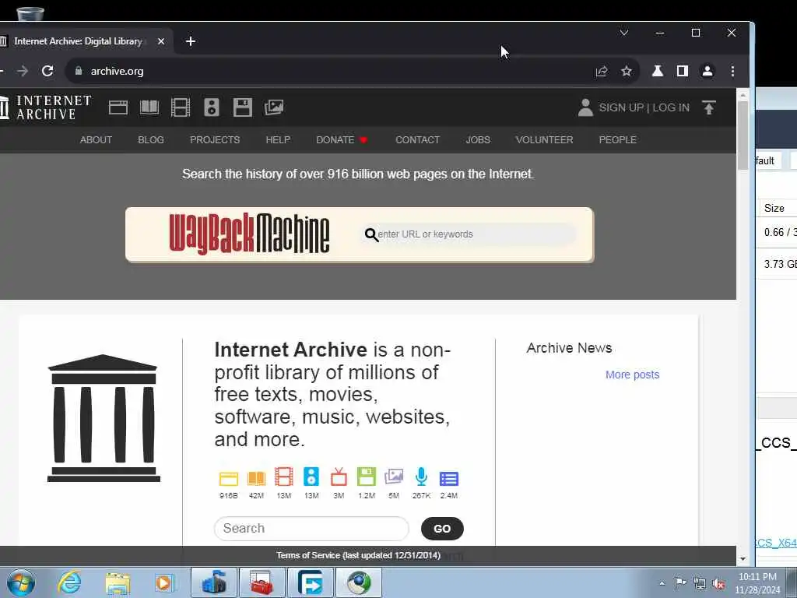Click the GO search button
This screenshot has height=598, width=797.
(x=442, y=529)
